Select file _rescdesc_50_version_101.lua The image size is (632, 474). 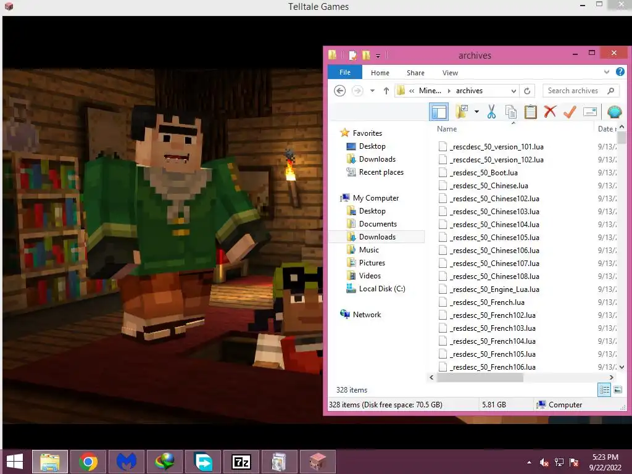point(496,147)
